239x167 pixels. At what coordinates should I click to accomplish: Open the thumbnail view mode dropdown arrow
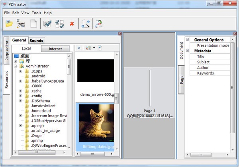(94, 48)
